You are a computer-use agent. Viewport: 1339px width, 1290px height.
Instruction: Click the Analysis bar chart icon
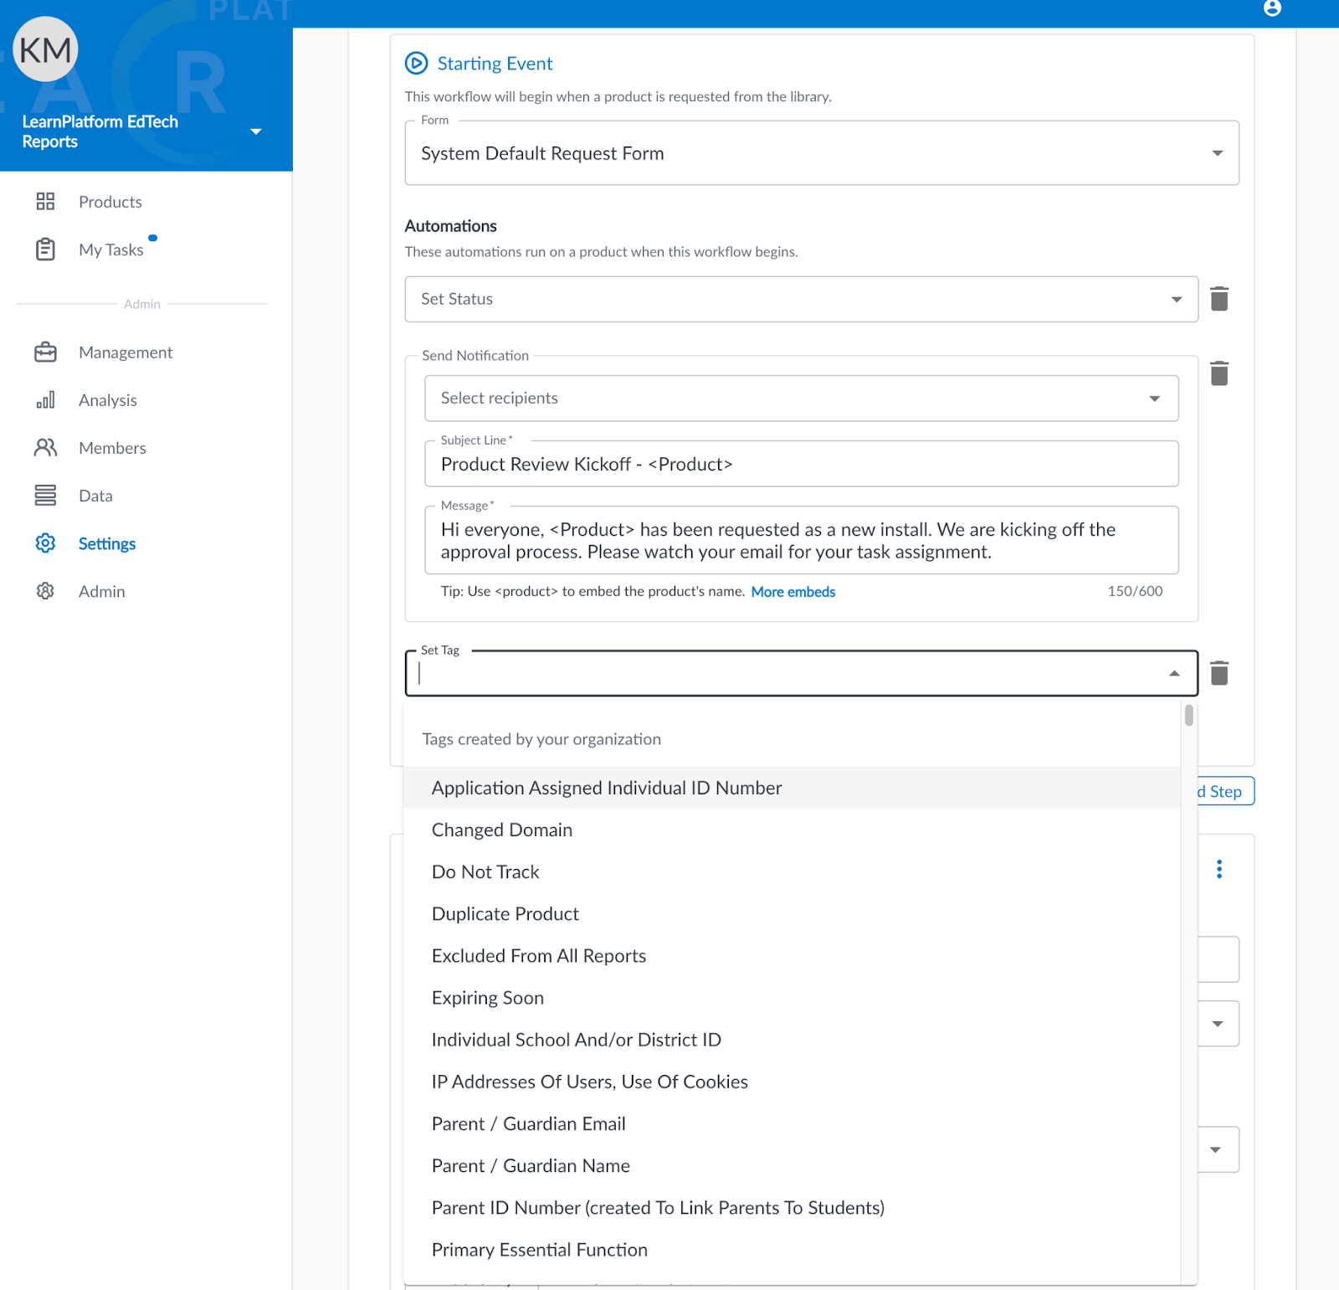(x=45, y=400)
